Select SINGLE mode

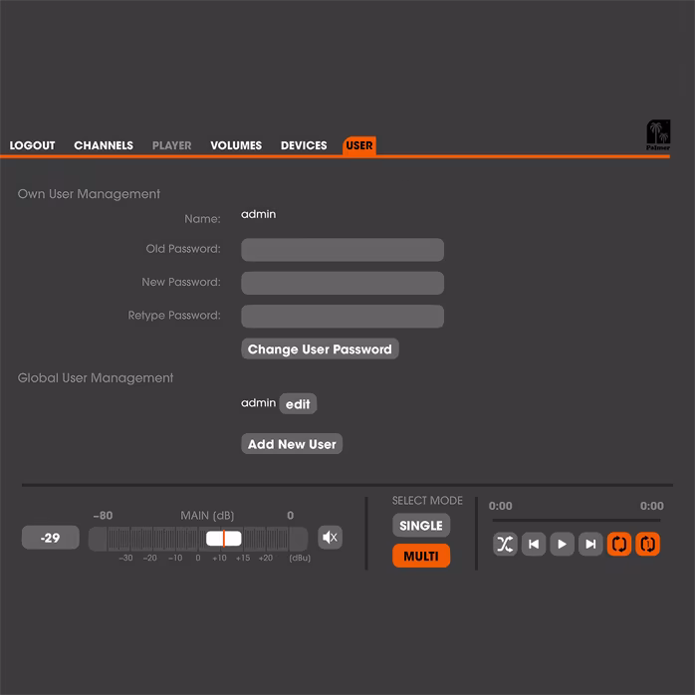click(421, 526)
